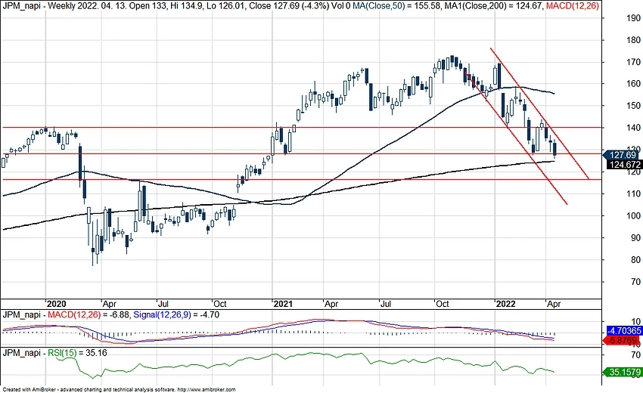Select the 124.672 moving average value label

pos(624,165)
